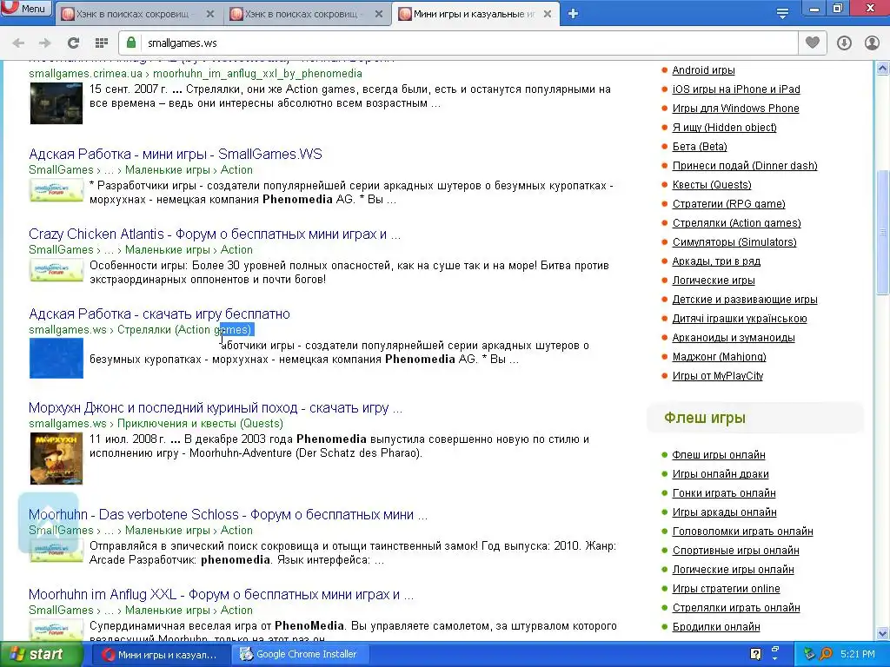Click the dark game thumbnail by 15 сент. 2007
The image size is (890, 667).
tap(56, 103)
